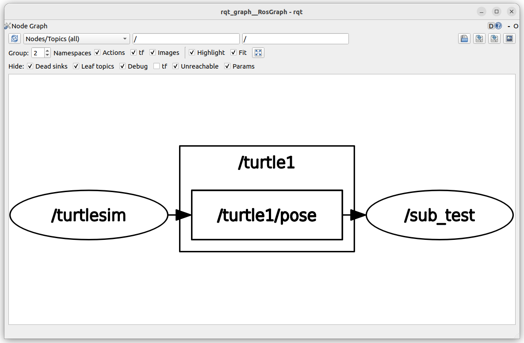Focus the topic filter field left of the open-folder icon
524x343 pixels.
[x=295, y=39]
